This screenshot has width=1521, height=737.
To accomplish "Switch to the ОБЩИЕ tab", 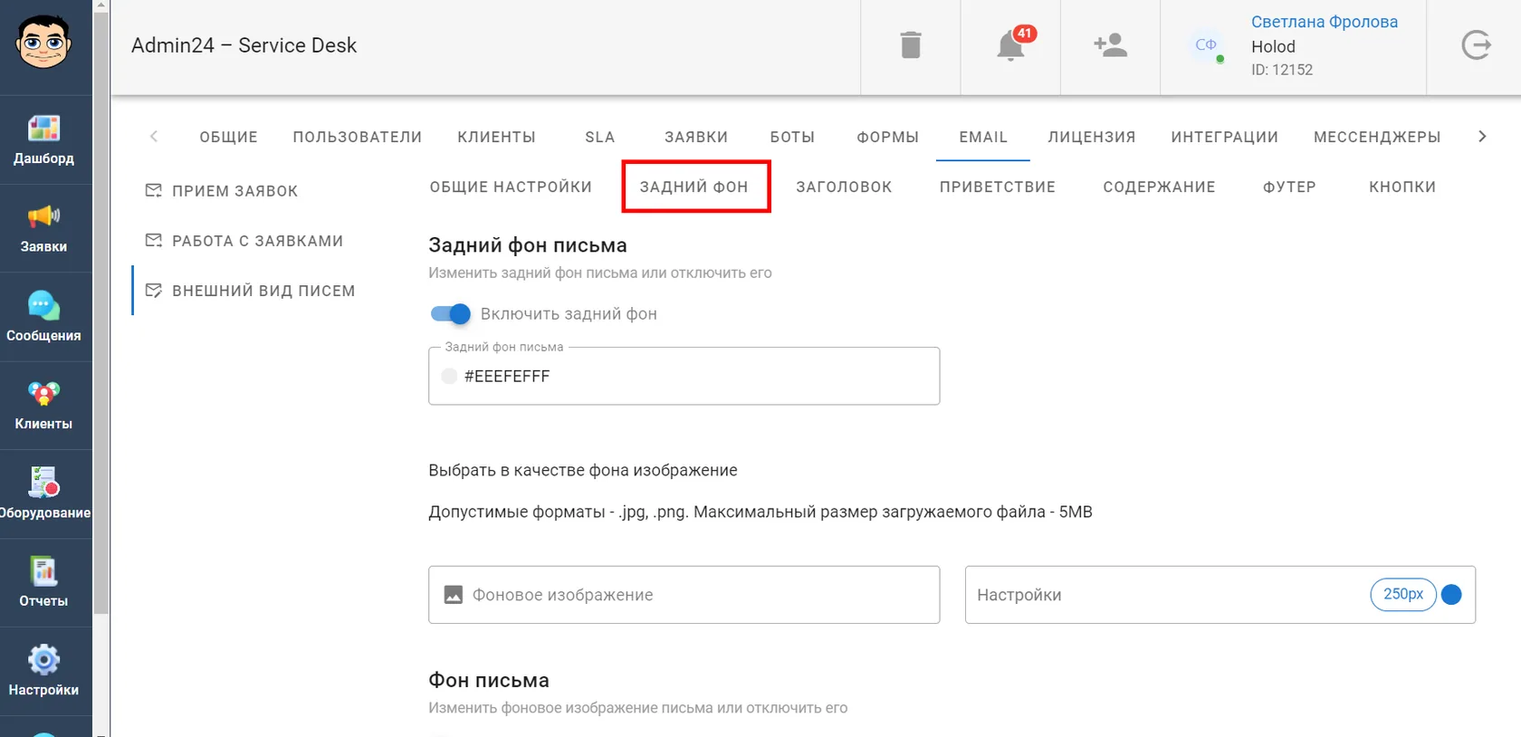I will pos(228,137).
